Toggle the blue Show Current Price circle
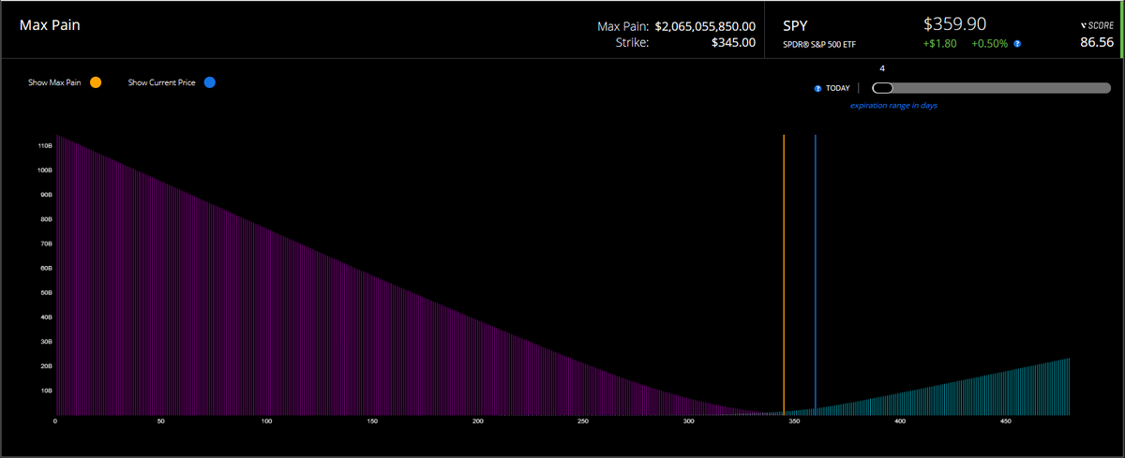 (x=210, y=83)
